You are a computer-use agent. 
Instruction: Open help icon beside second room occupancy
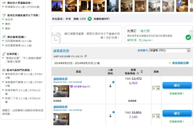click(113, 112)
